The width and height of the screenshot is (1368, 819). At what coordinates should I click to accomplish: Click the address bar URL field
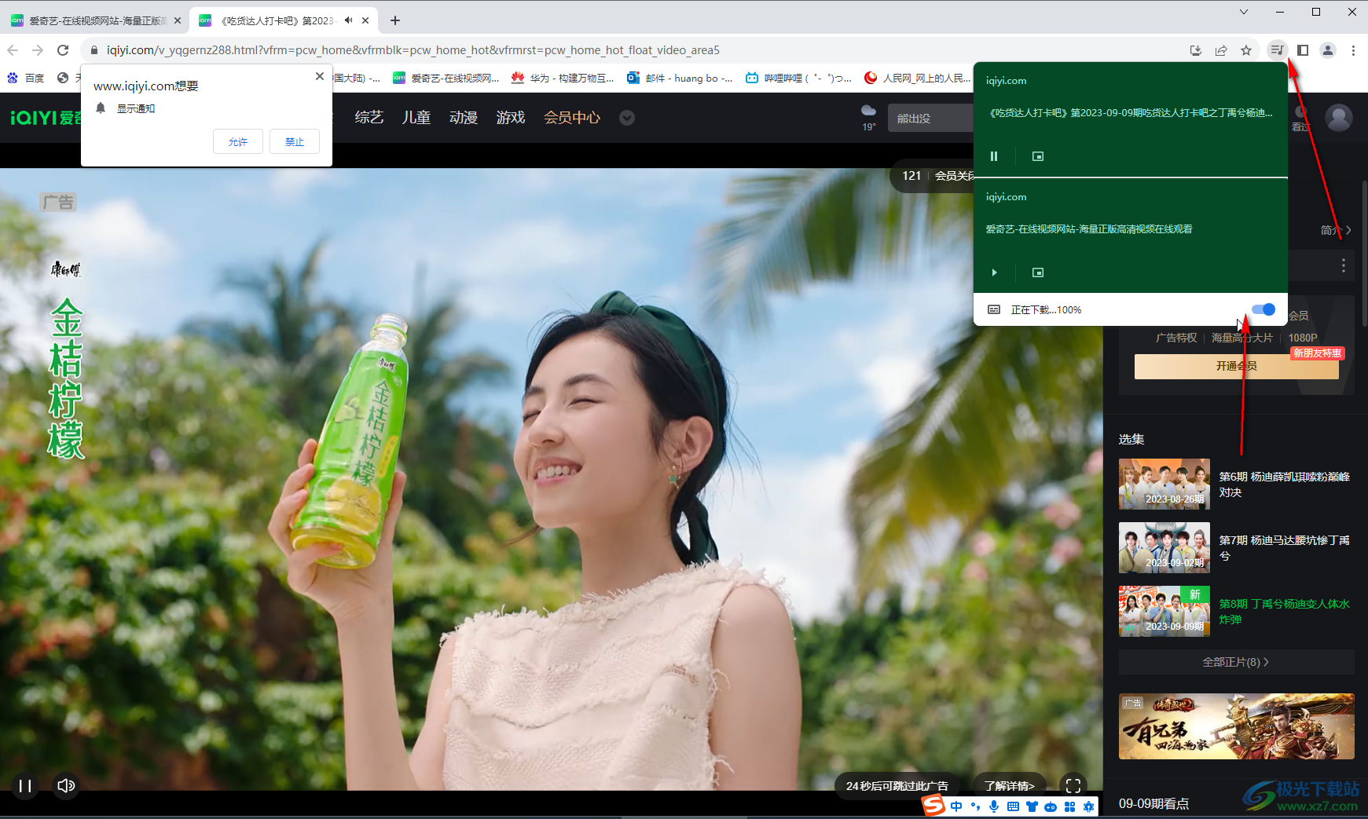click(x=629, y=50)
